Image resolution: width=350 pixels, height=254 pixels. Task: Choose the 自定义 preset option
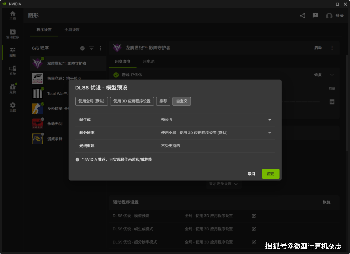pyautogui.click(x=182, y=101)
